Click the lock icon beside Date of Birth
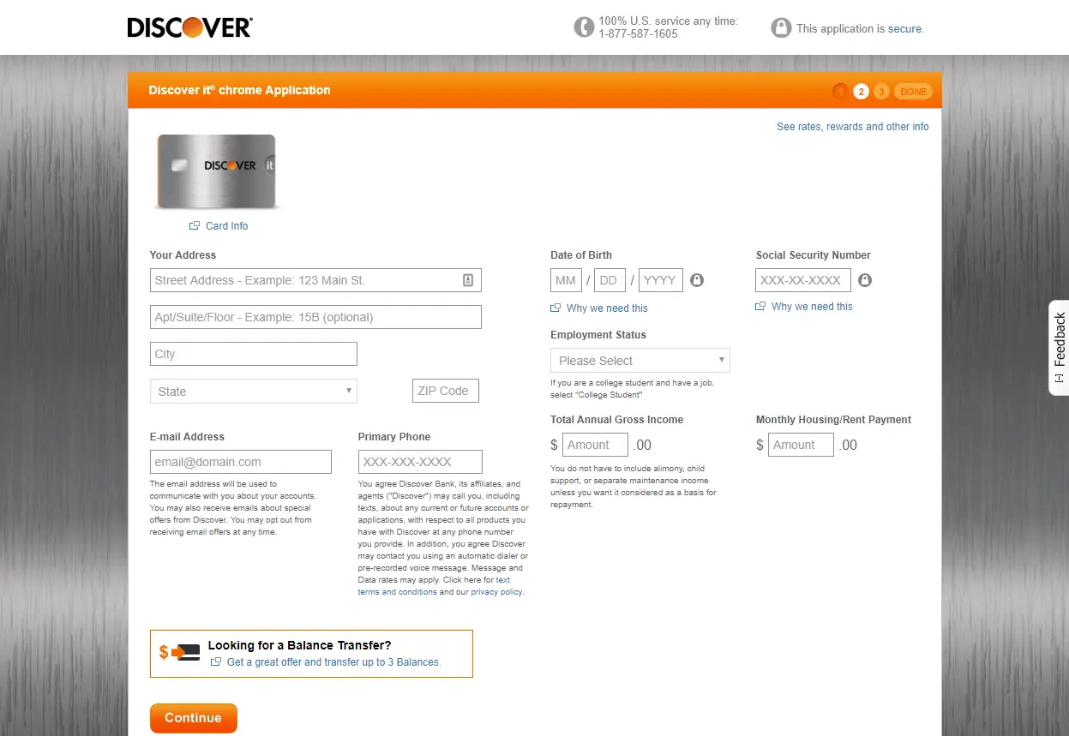Screen dimensions: 1069x736 pos(697,280)
